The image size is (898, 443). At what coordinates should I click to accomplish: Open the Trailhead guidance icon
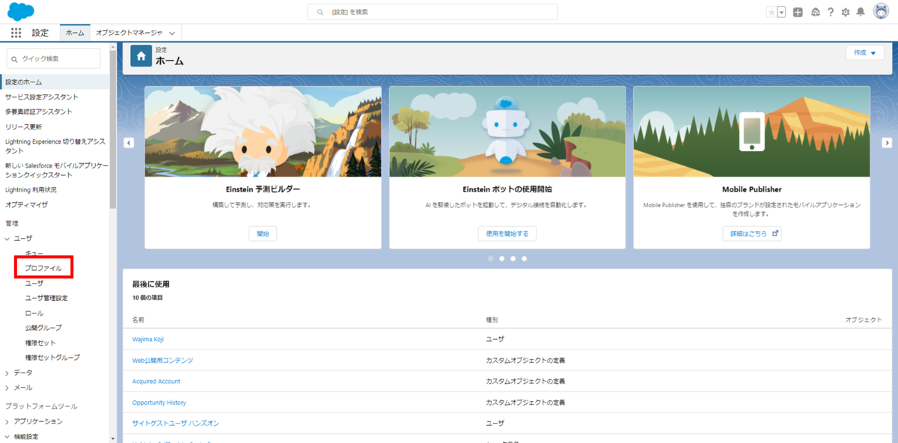coord(815,12)
